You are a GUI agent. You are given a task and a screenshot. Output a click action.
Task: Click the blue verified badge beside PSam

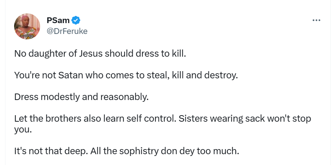[x=76, y=21]
